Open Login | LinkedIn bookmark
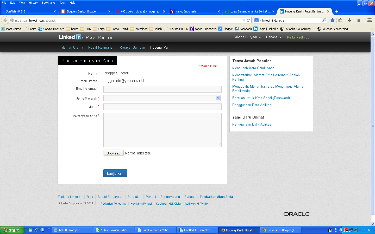 266,29
